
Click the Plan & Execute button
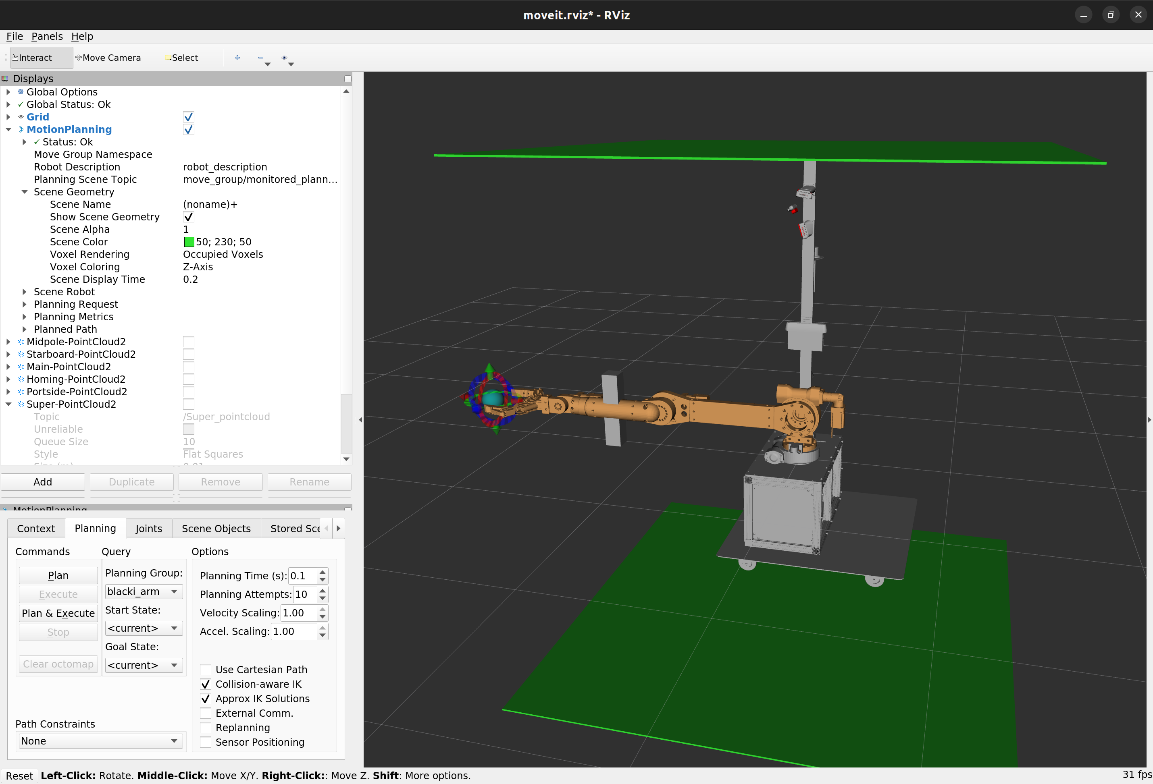(58, 613)
